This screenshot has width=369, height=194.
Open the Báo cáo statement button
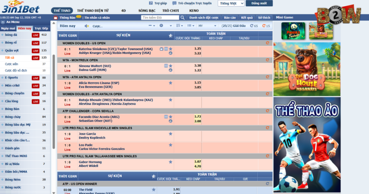click(230, 18)
